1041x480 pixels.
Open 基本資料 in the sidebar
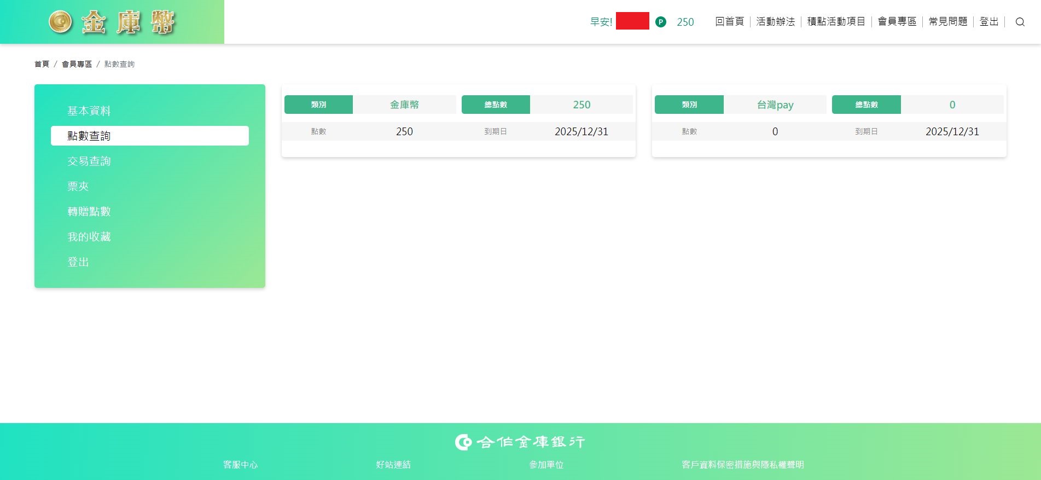[x=89, y=111]
